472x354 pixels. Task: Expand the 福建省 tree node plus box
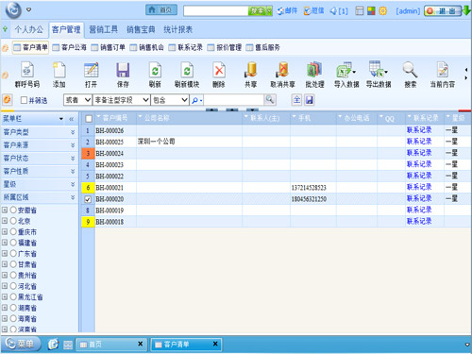point(5,243)
